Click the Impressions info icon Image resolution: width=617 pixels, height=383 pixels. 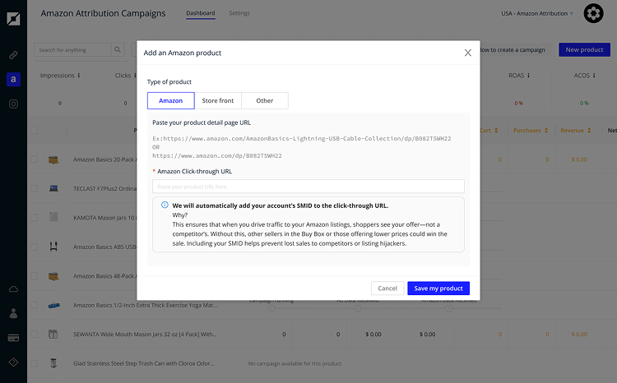79,75
